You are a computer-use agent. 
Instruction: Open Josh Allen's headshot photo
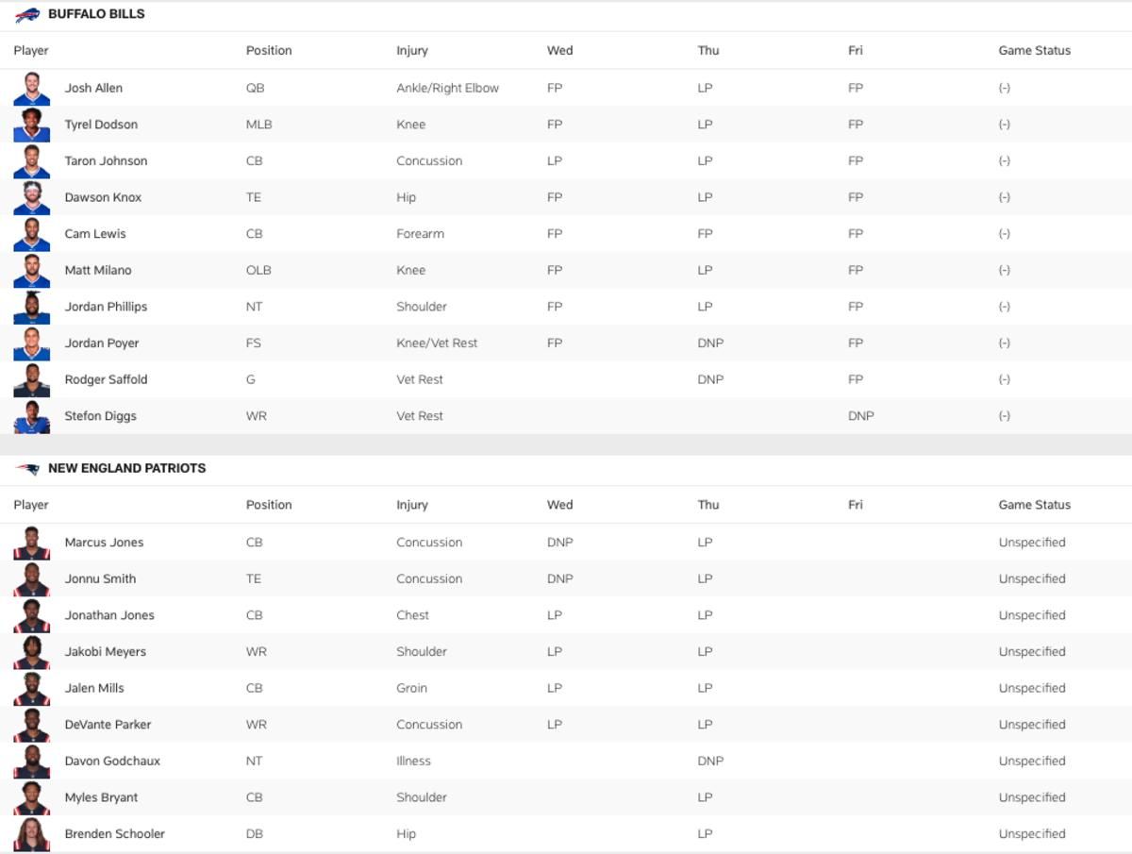32,88
